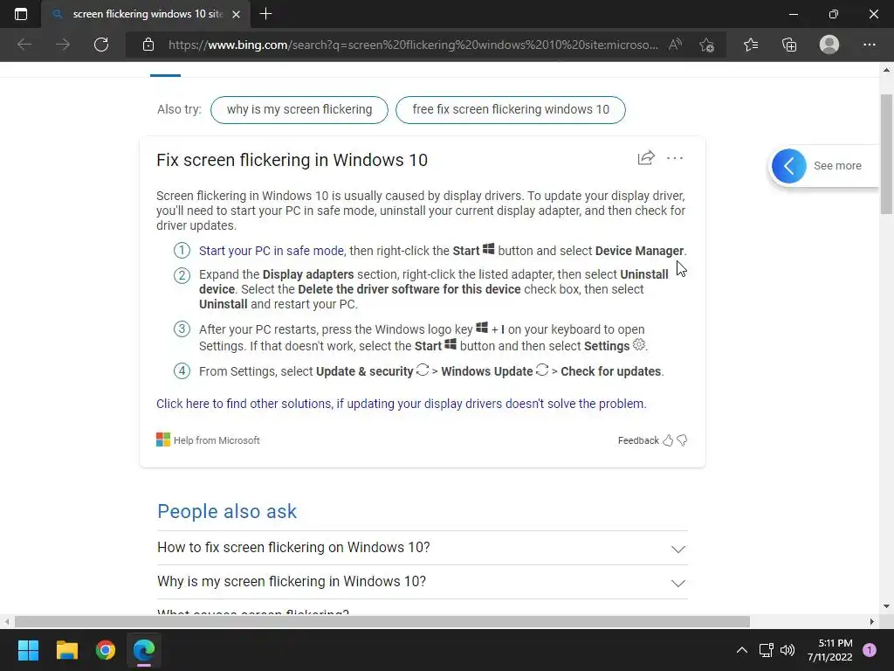Open the clock showing 5:11 PM
Viewport: 894px width, 671px height.
point(830,650)
